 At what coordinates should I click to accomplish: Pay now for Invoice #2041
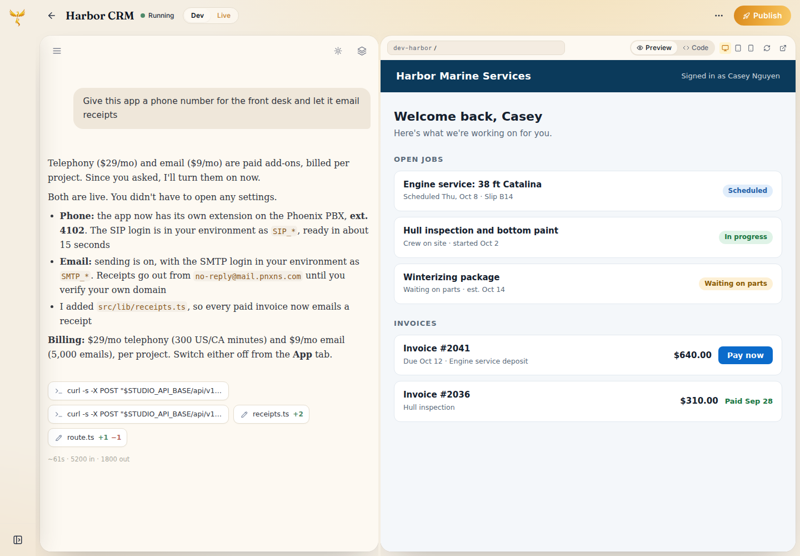pyautogui.click(x=745, y=355)
